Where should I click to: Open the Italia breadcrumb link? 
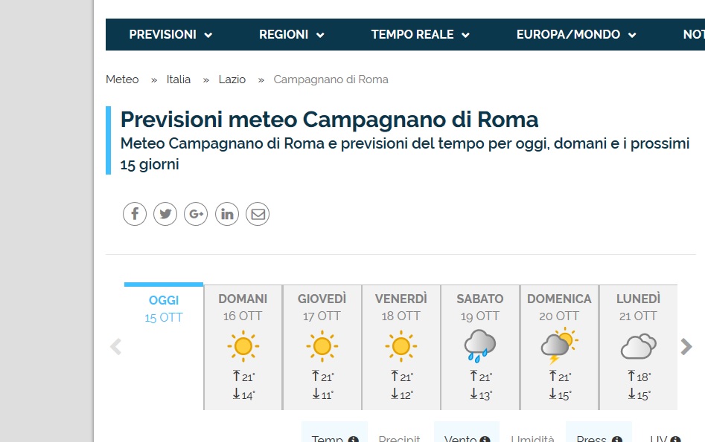point(179,79)
